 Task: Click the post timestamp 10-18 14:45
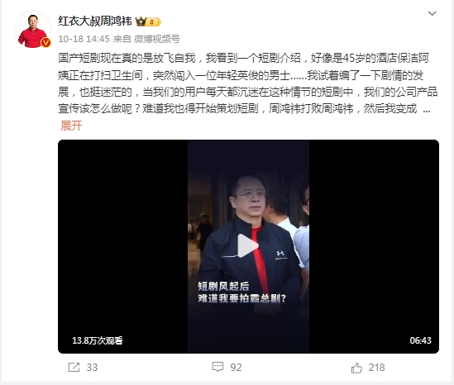point(84,39)
